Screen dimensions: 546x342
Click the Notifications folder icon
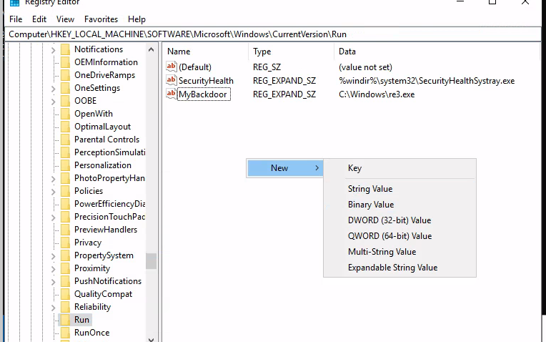pos(65,49)
